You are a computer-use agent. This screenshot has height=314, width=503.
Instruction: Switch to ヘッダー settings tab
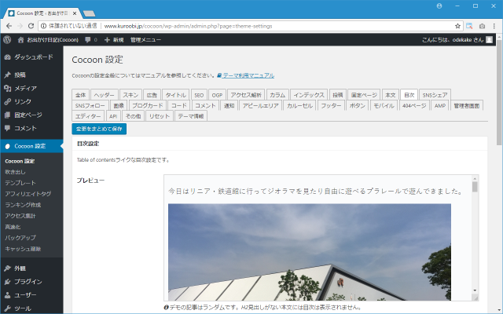[105, 95]
